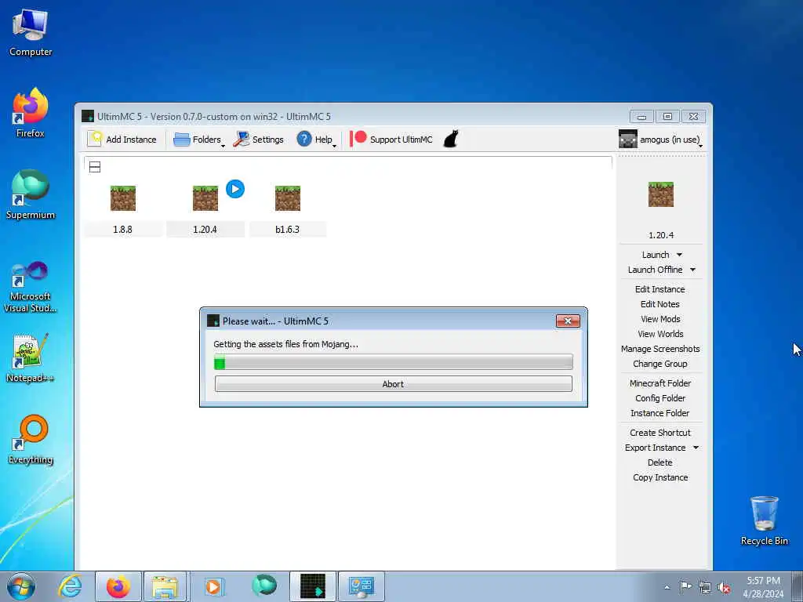Launch Internet Explorer from taskbar
803x602 pixels.
[70, 586]
